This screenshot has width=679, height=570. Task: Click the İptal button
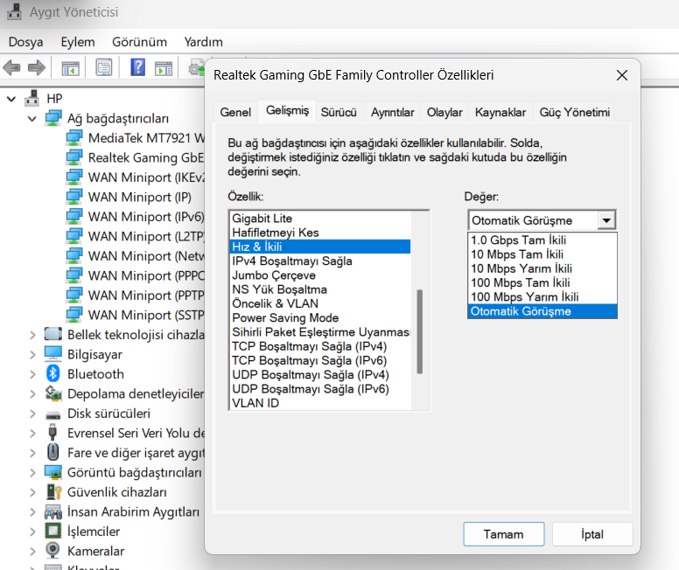[592, 534]
